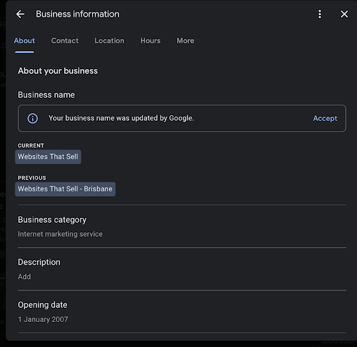Image resolution: width=357 pixels, height=347 pixels.
Task: Switch to the Contact tab
Action: pyautogui.click(x=65, y=40)
